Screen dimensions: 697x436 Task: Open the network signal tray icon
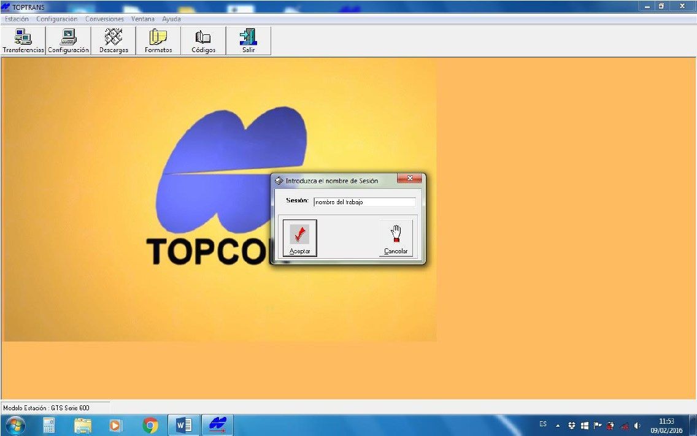pyautogui.click(x=624, y=426)
